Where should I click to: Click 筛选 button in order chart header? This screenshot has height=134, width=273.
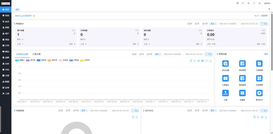pos(209,54)
